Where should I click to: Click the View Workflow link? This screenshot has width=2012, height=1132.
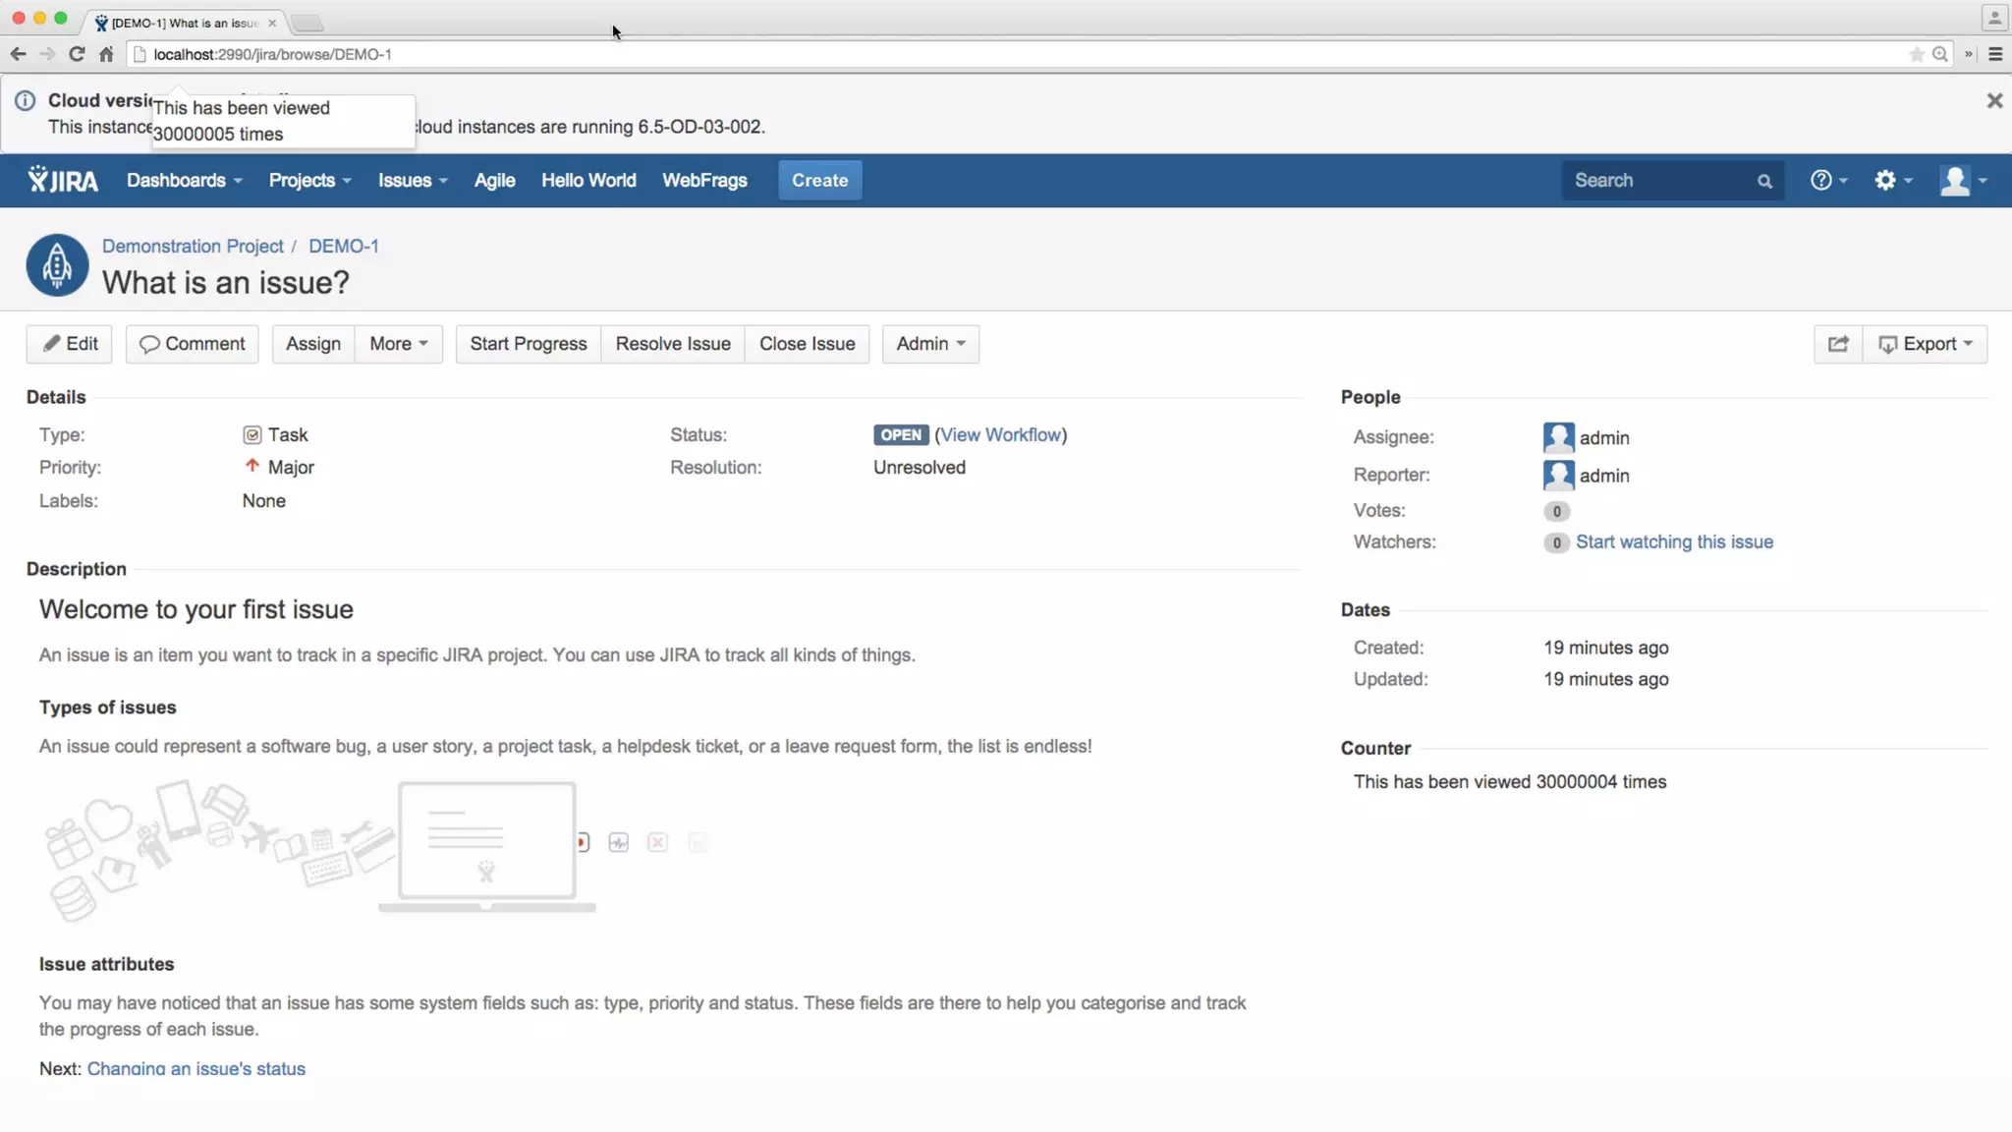(x=1001, y=434)
